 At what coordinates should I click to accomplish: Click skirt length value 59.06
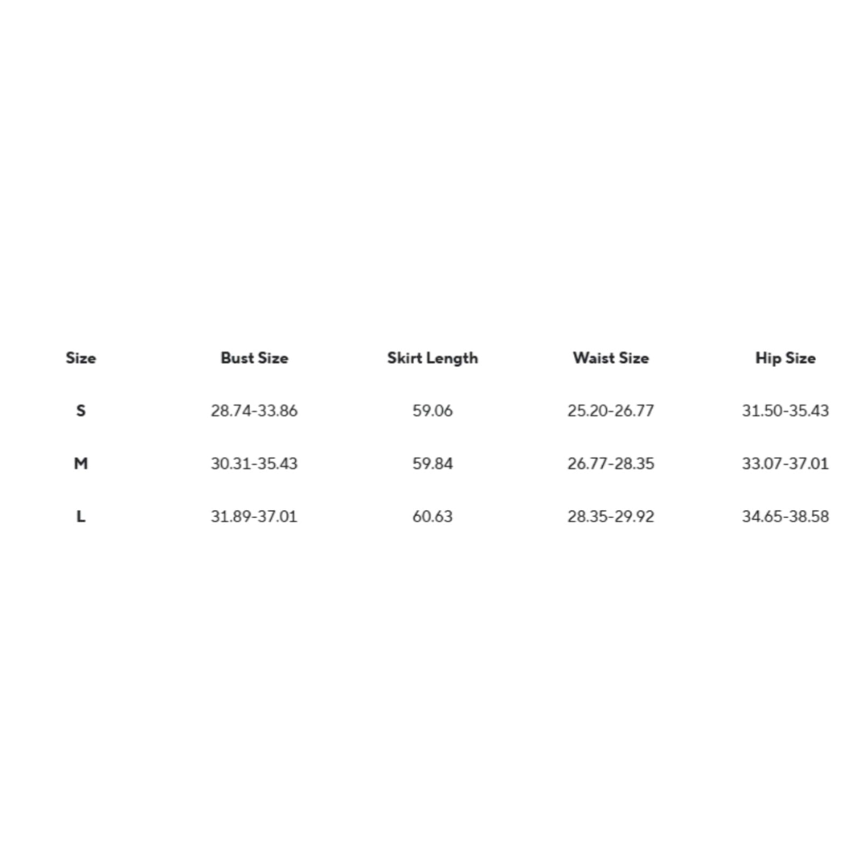coord(433,411)
